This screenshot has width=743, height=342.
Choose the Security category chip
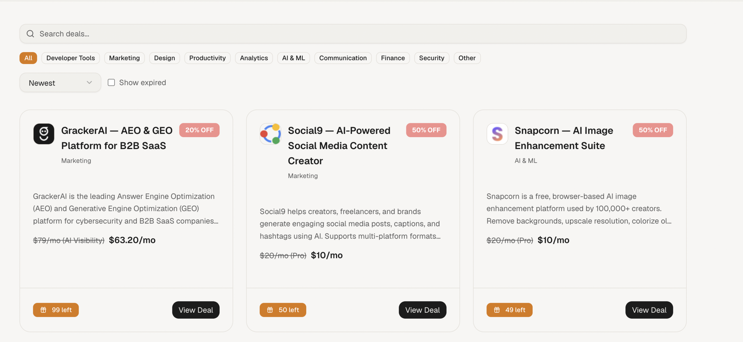click(x=431, y=58)
